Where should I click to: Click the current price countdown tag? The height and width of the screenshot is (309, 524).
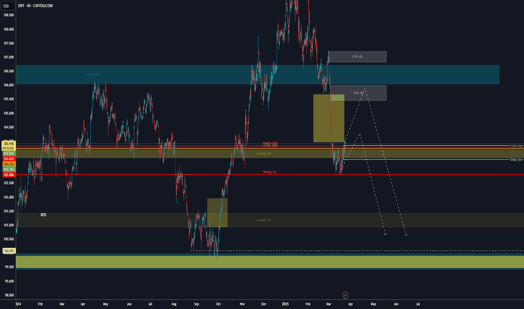(8, 146)
